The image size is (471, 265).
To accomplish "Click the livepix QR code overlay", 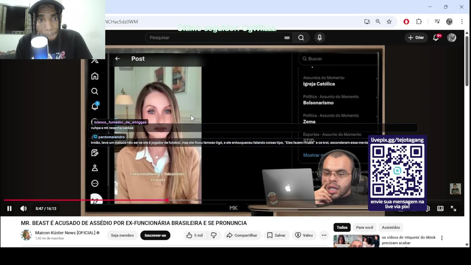I will coord(397,171).
